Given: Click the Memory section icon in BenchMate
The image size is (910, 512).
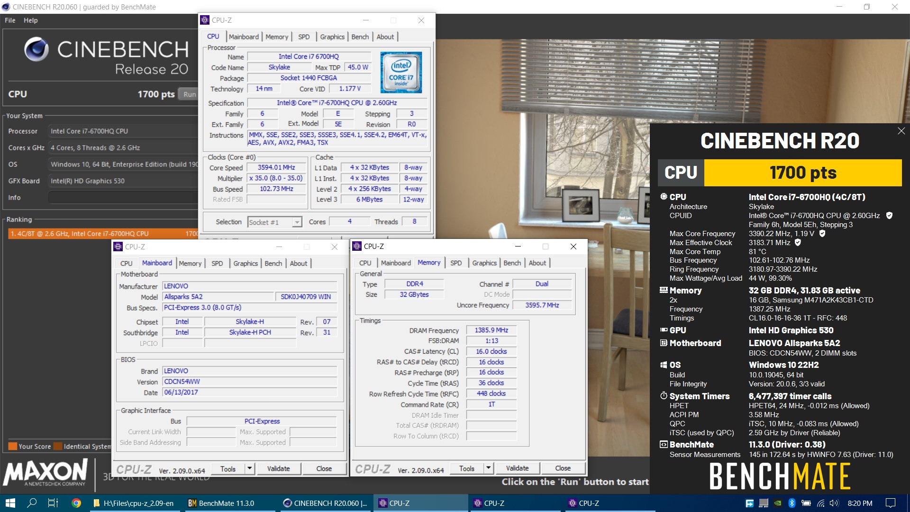Looking at the screenshot, I should tap(664, 290).
